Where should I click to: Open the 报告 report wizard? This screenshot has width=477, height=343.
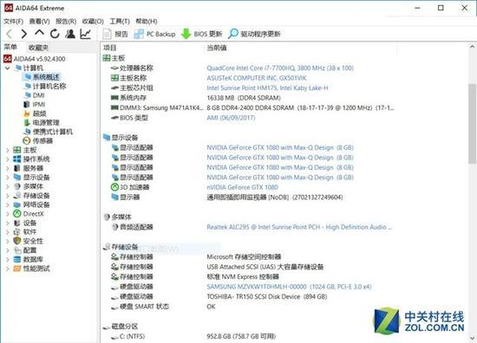pyautogui.click(x=115, y=34)
